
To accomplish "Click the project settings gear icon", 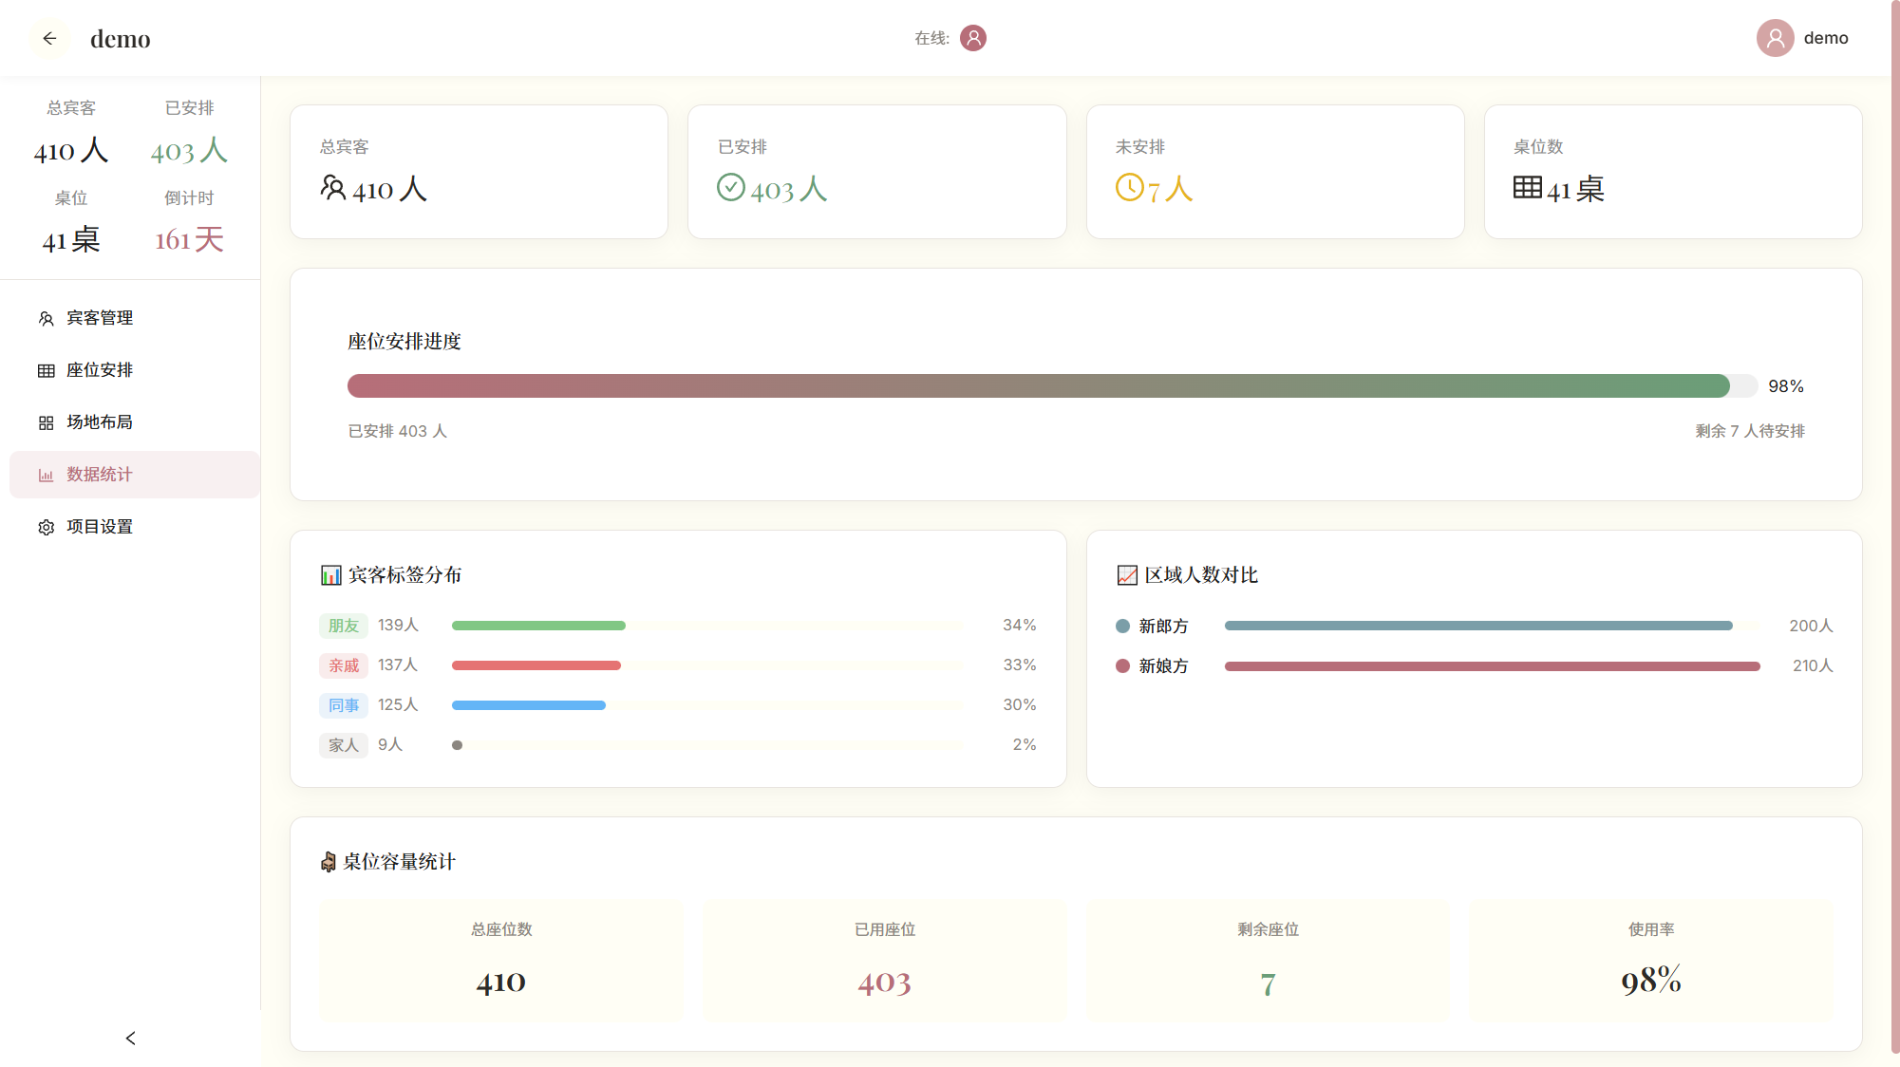I will [46, 527].
